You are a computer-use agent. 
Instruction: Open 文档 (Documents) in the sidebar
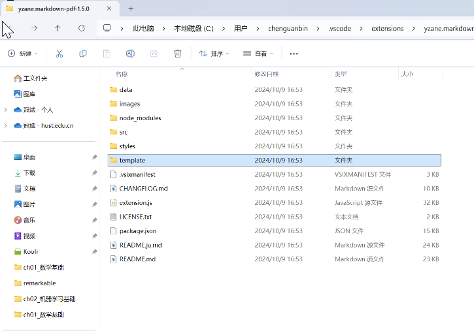25,189
